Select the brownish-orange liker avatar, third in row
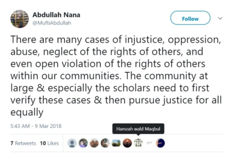This screenshot has width=232, height=155. [94, 143]
